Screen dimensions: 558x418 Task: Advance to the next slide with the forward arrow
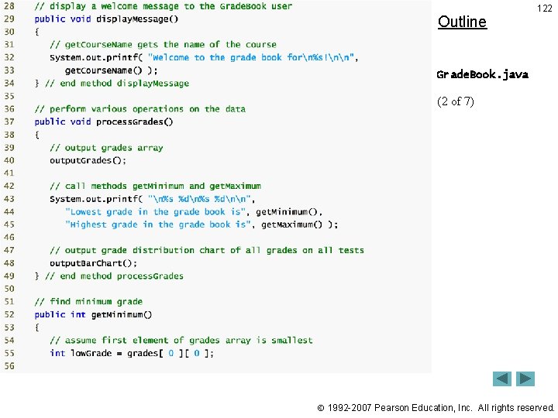coord(525,379)
